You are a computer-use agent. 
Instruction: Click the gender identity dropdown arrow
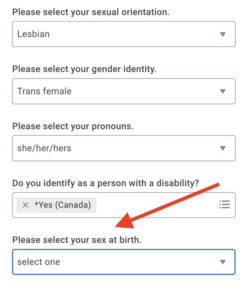223,91
